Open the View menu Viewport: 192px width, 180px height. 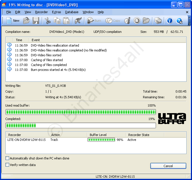coord(28,12)
